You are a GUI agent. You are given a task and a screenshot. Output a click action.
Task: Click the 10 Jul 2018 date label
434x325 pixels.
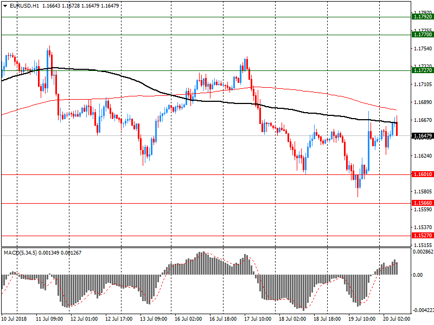(x=14, y=318)
